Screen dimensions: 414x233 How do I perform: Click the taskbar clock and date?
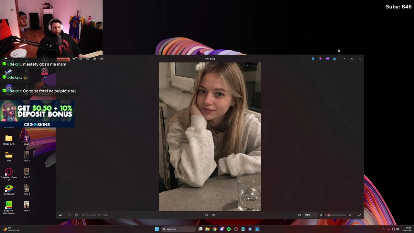point(406,229)
